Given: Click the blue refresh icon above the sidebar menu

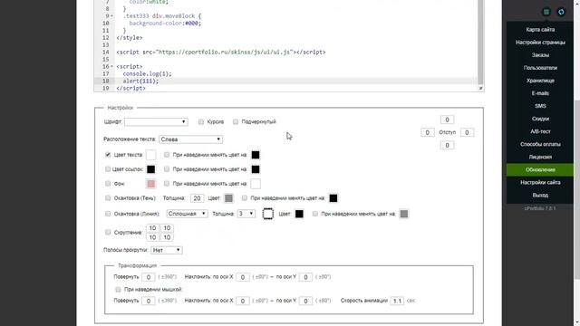Looking at the screenshot, I should (561, 12).
